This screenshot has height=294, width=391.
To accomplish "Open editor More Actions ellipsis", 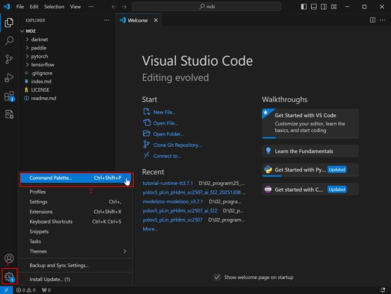I will 382,20.
